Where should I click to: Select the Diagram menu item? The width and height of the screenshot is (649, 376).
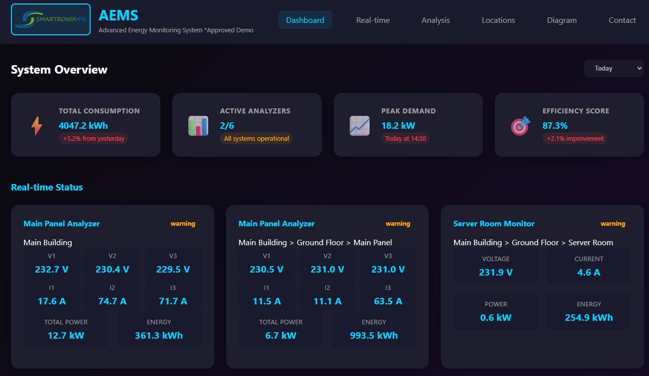[x=562, y=20]
